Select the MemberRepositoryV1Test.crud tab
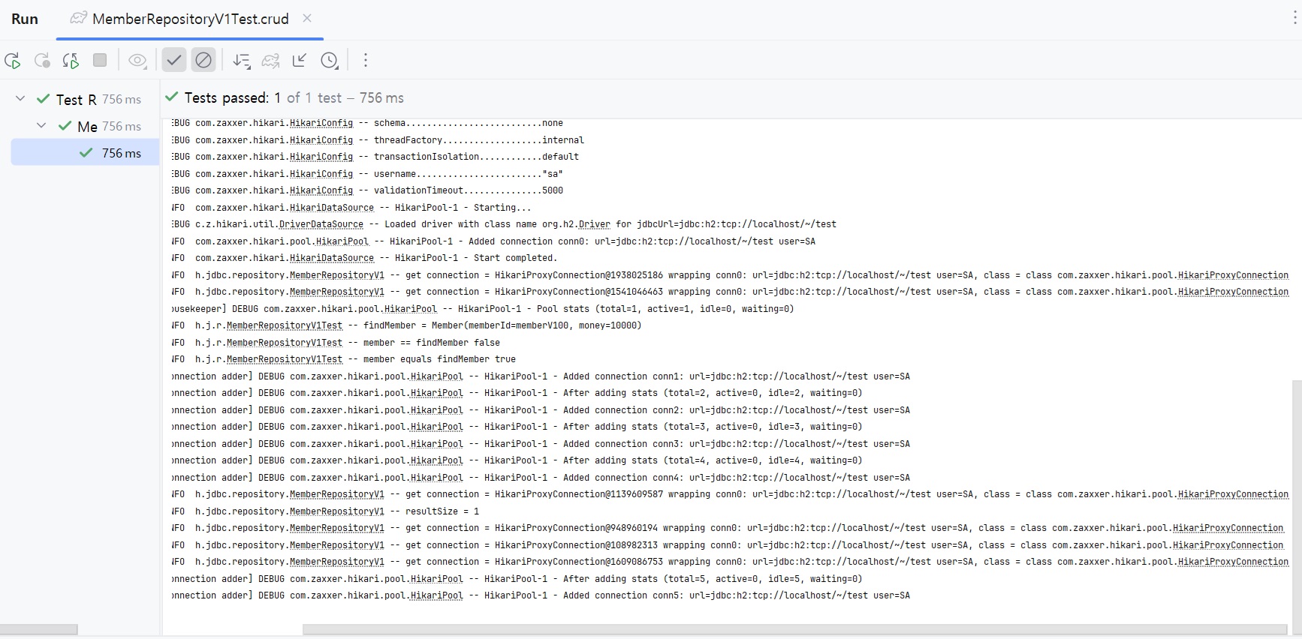The width and height of the screenshot is (1302, 639). (189, 19)
